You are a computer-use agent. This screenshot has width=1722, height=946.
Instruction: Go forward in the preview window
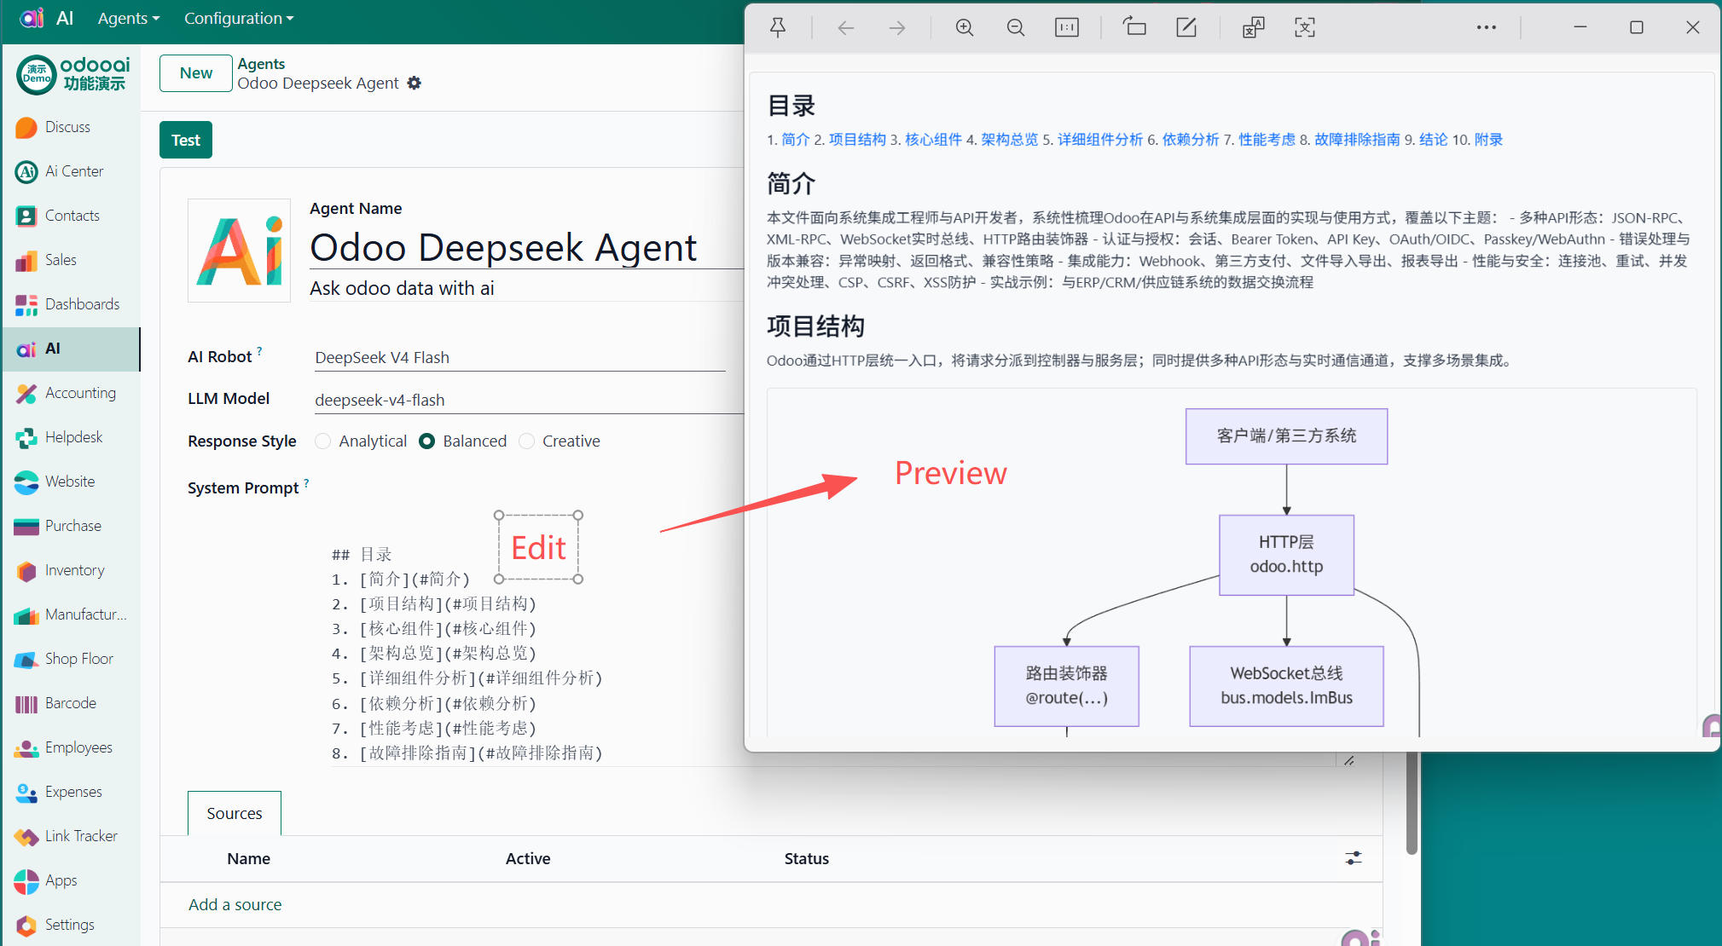click(896, 27)
